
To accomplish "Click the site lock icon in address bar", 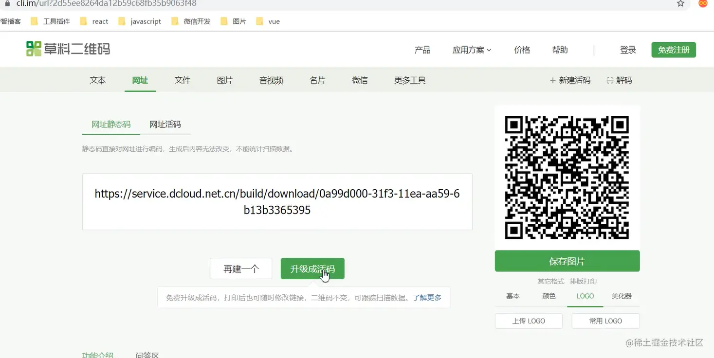I will (7, 3).
